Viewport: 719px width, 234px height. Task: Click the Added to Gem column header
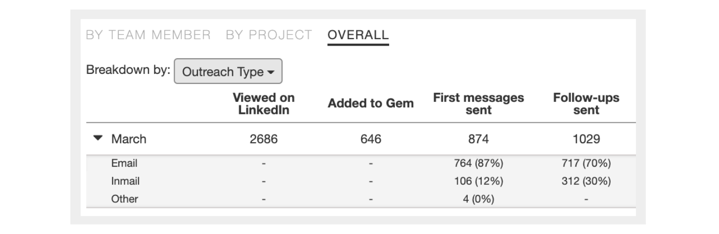point(371,103)
